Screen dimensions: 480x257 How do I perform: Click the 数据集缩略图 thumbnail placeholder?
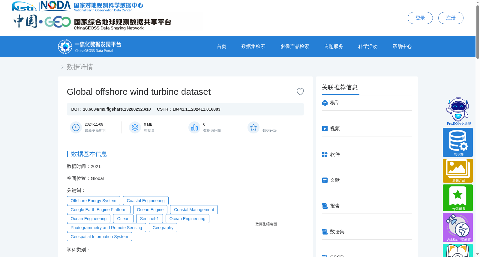[266, 224]
